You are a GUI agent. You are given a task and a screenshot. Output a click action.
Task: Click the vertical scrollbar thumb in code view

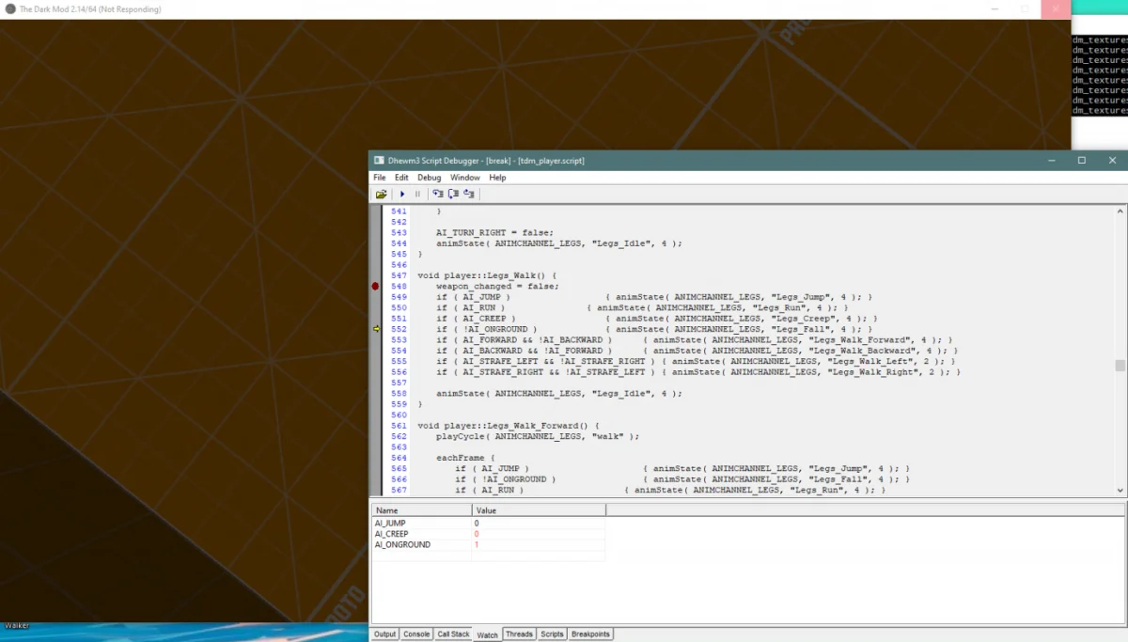click(1120, 366)
